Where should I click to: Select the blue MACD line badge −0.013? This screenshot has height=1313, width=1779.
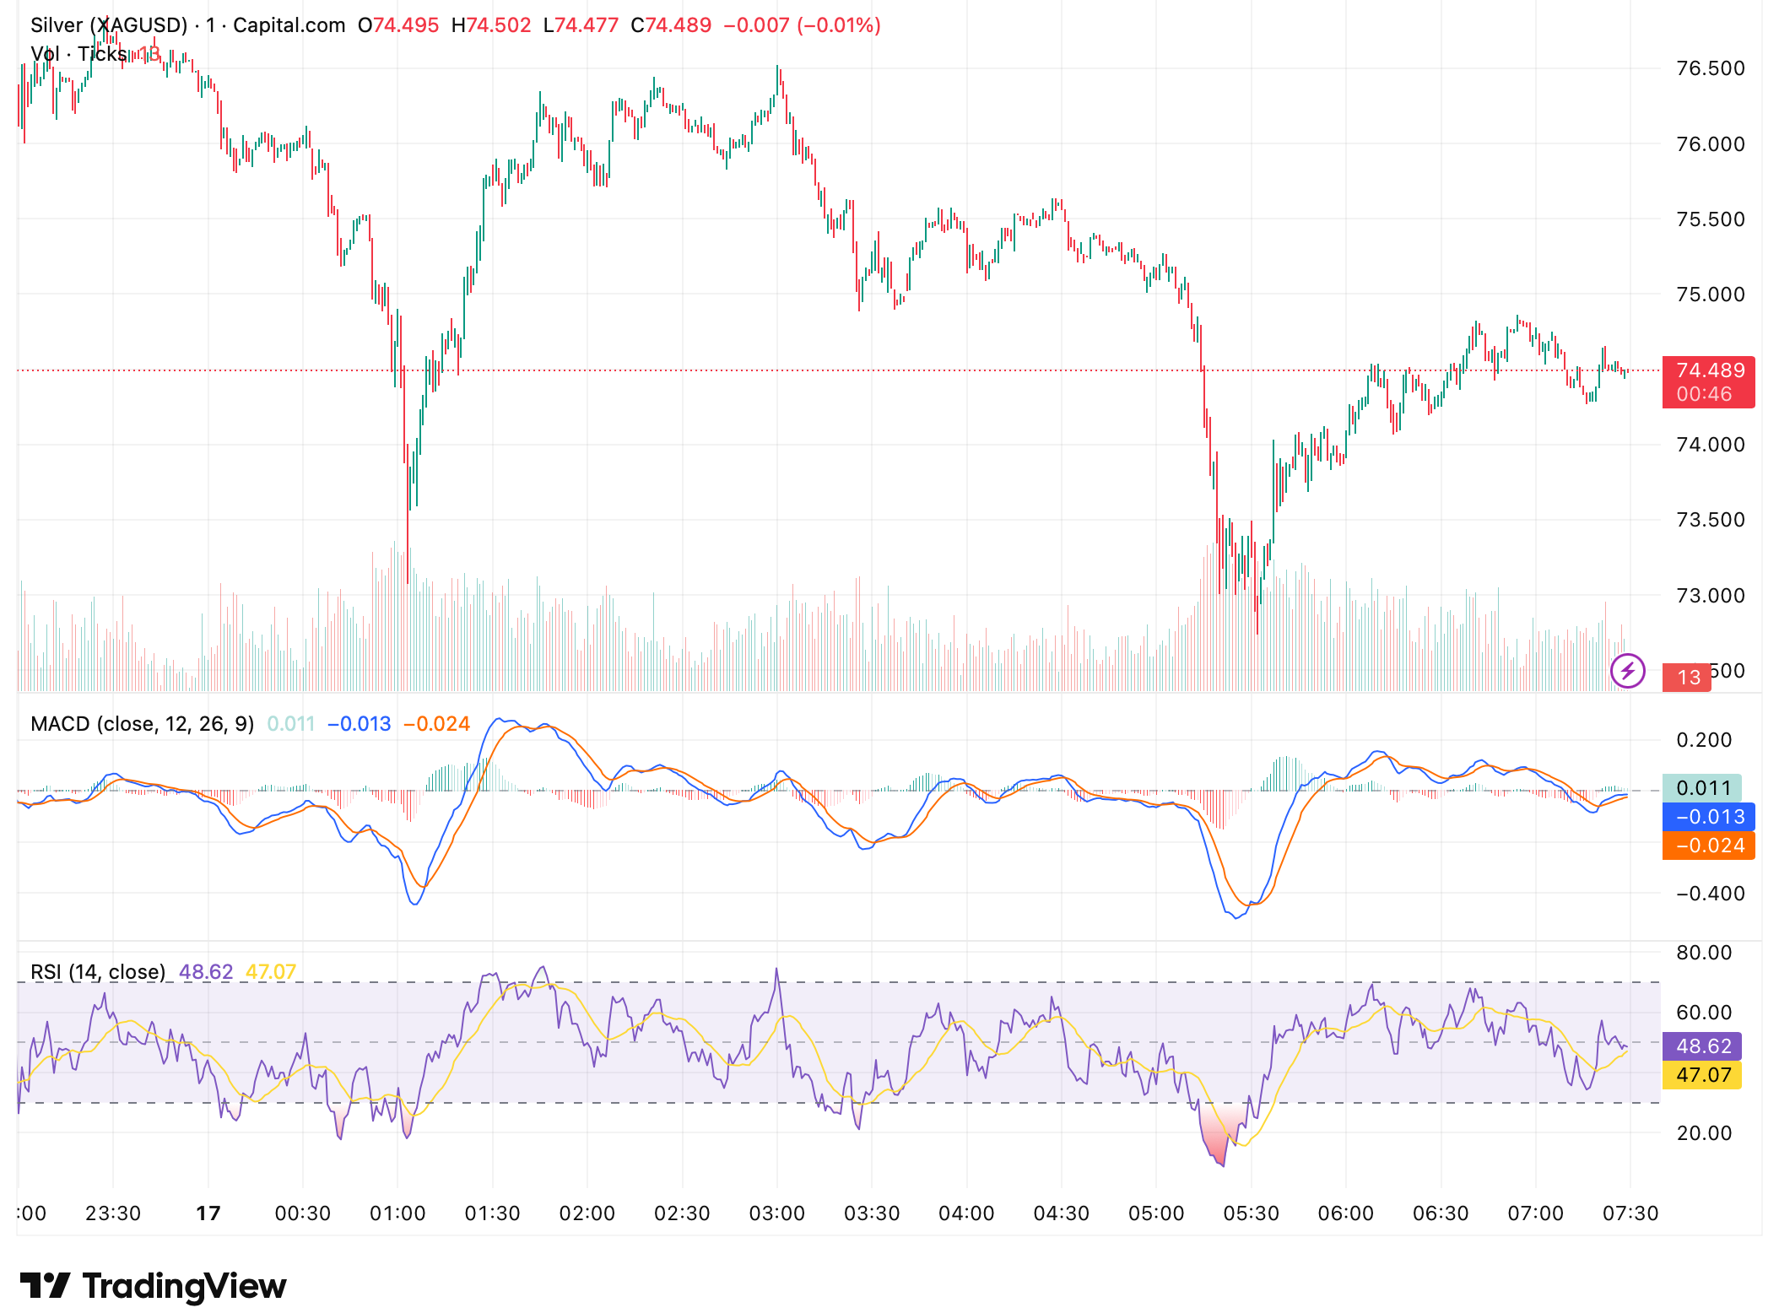pyautogui.click(x=1707, y=817)
